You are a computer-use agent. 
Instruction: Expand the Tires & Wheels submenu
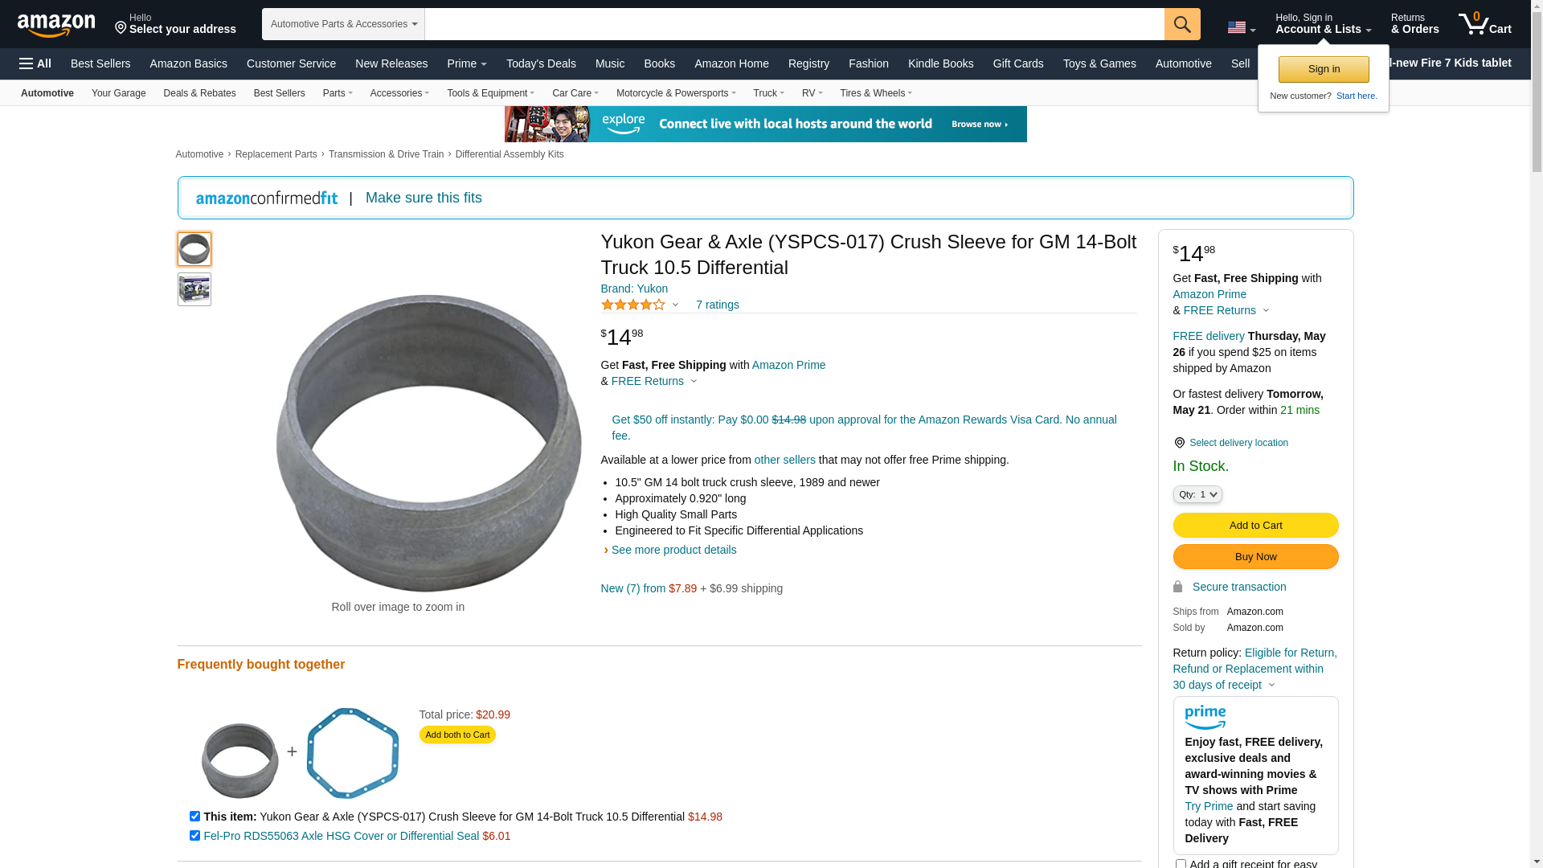876,93
